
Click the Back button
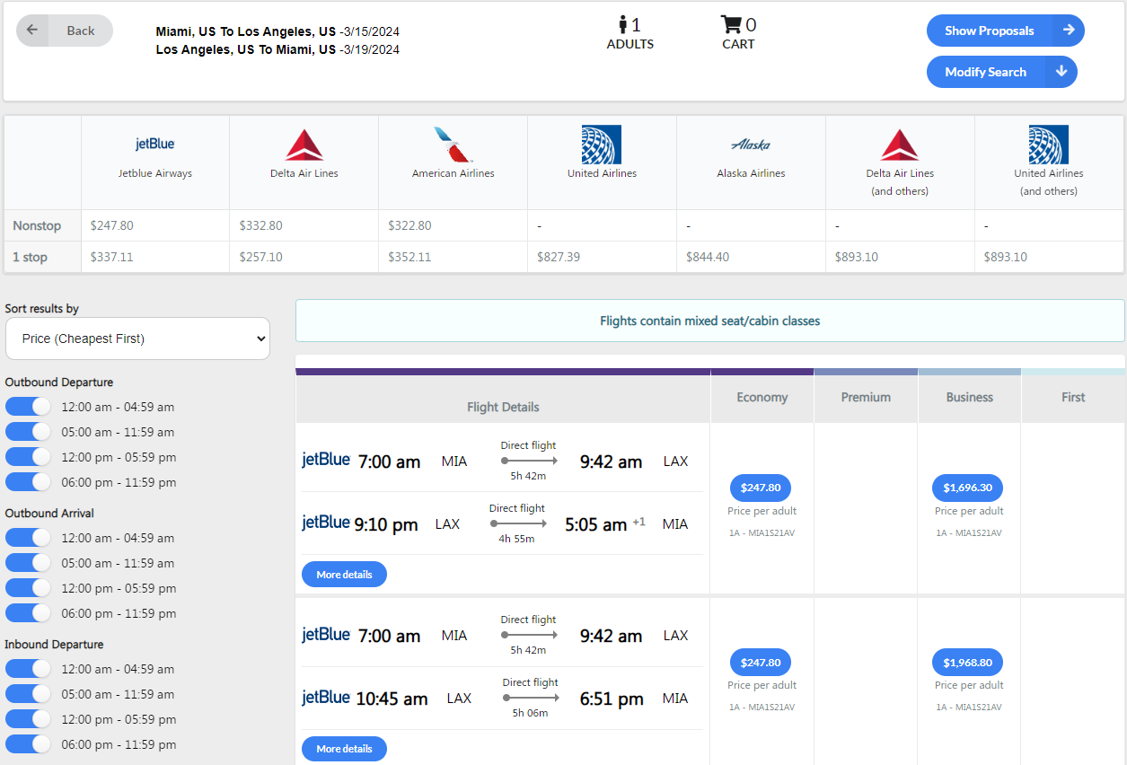coord(65,31)
